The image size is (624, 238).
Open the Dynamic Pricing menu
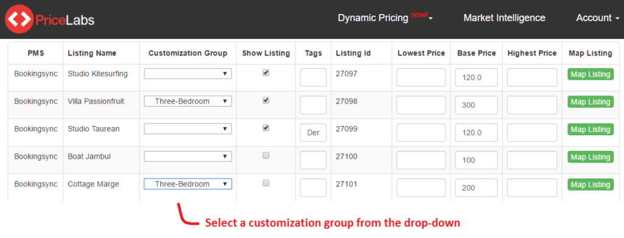[x=385, y=18]
